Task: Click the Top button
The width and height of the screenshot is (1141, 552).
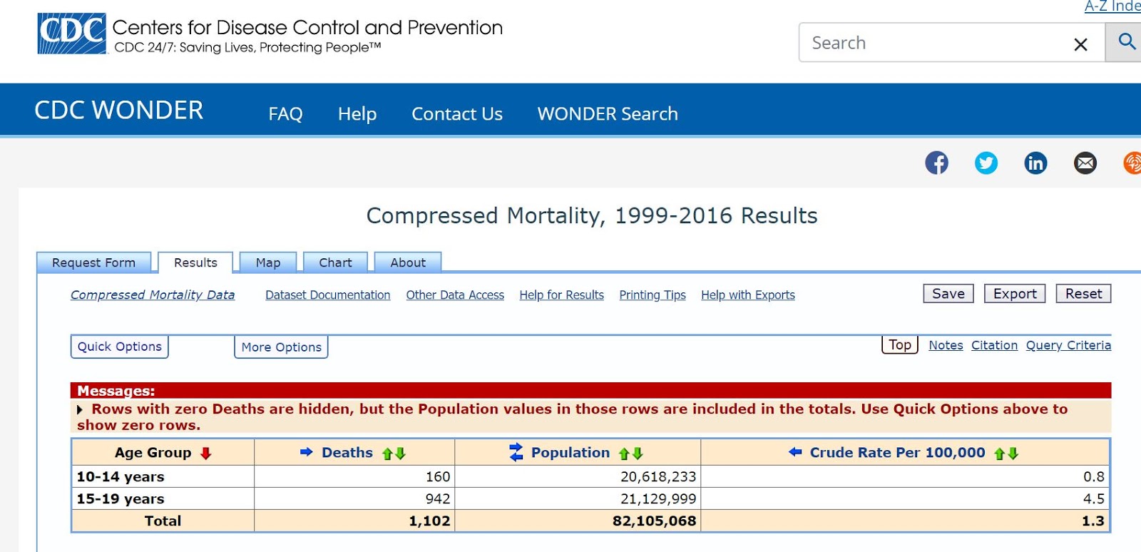Action: [x=900, y=344]
